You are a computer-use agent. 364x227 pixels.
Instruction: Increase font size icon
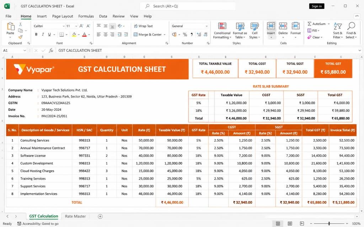[x=81, y=26]
